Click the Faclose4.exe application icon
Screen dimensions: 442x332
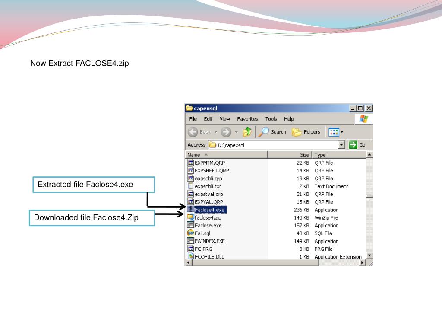(x=190, y=210)
